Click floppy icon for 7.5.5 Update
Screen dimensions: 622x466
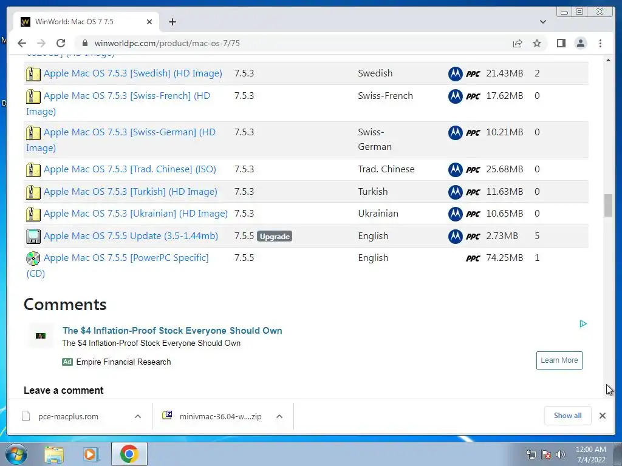(x=33, y=237)
